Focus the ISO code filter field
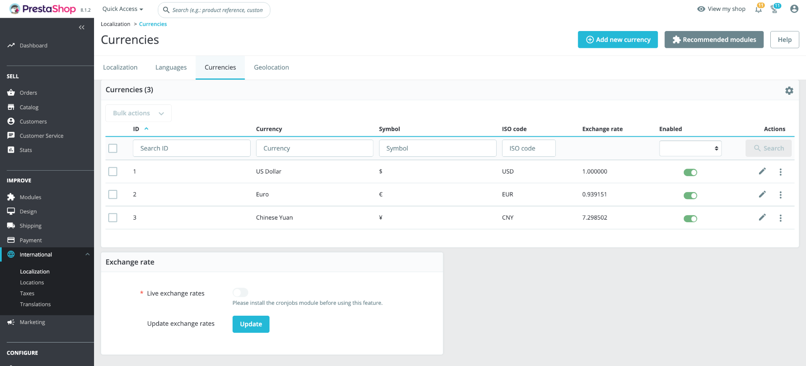 tap(529, 148)
